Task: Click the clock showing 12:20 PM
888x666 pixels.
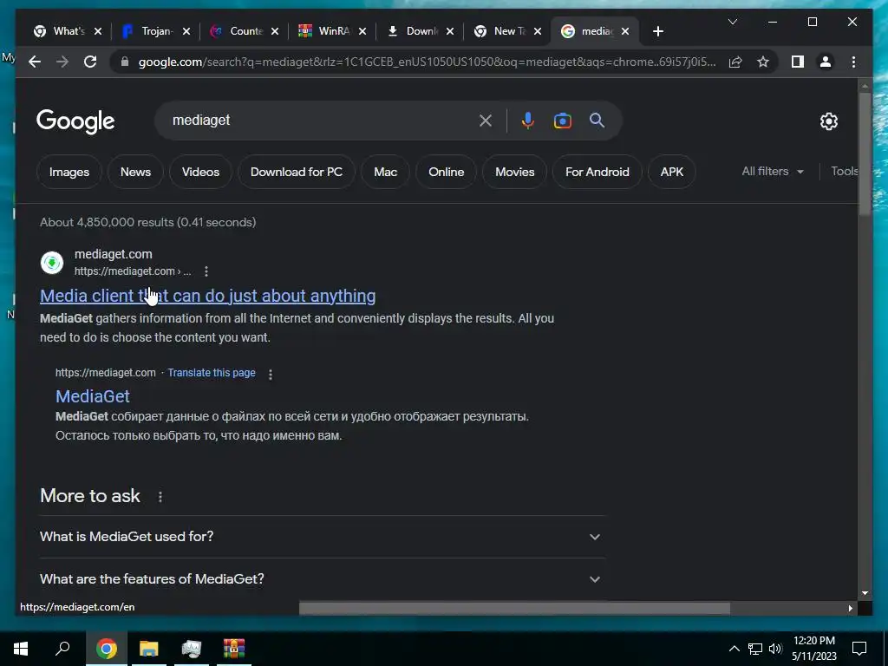Action: point(813,641)
